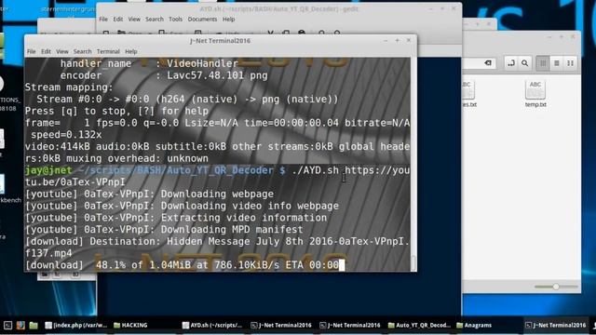This screenshot has width=596, height=335.
Task: Open the file manager launcher in the taskbar
Action: [x=34, y=325]
